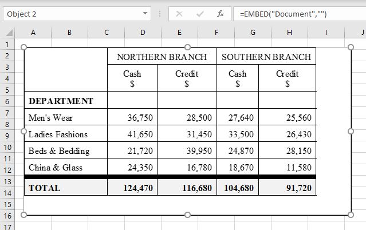The image size is (366, 230).
Task: Click the Insert Function fx icon
Action: (221, 14)
